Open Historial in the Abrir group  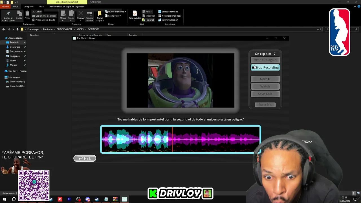click(x=148, y=20)
